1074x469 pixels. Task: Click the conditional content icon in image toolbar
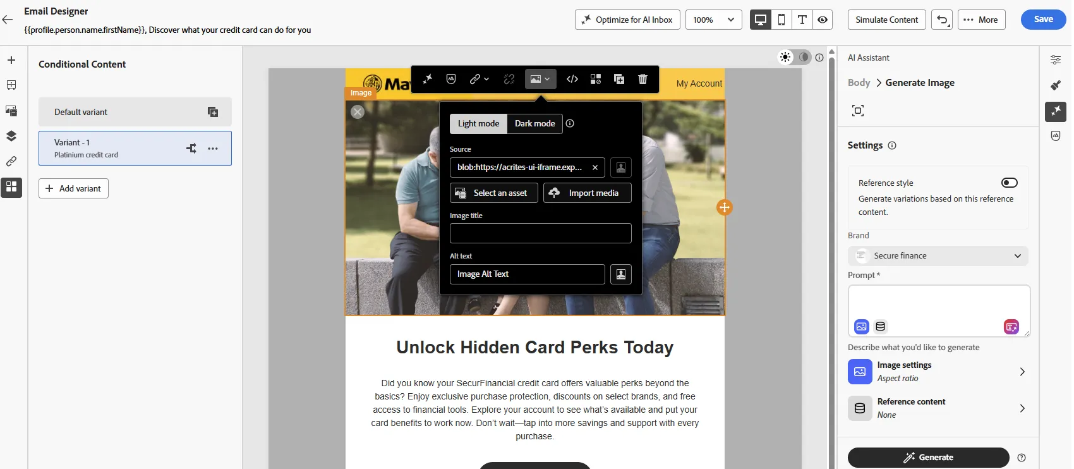(x=596, y=79)
